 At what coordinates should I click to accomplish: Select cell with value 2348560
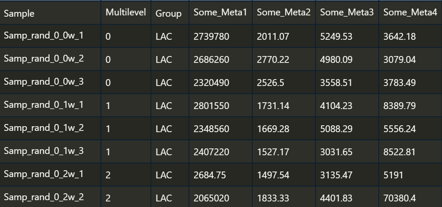221,129
